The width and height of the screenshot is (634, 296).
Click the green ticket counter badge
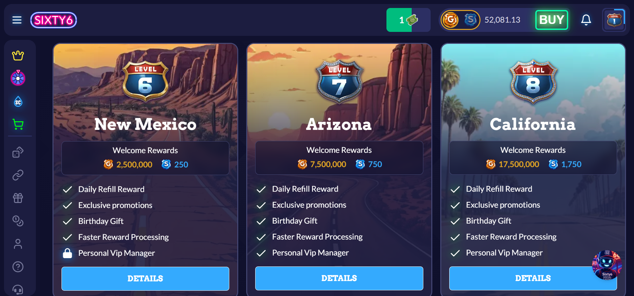click(x=408, y=20)
